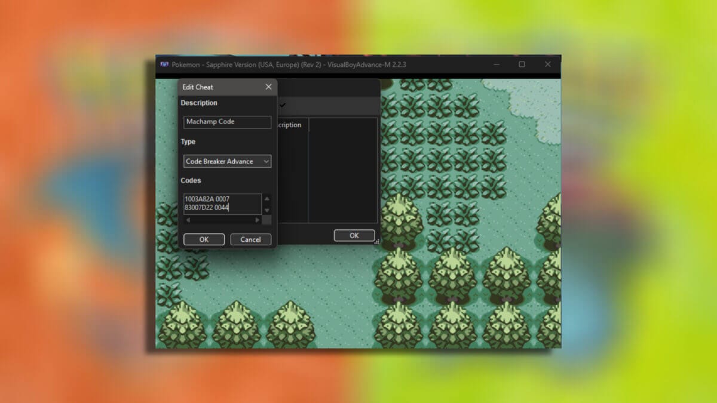Click the VisualBoyAdvance-M app icon in title bar

pos(164,64)
